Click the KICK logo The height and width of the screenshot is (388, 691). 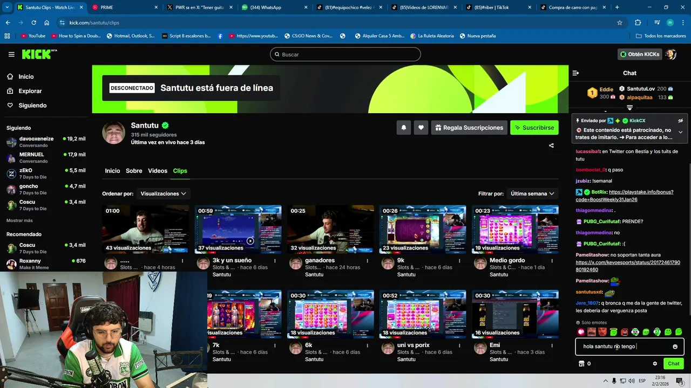coord(39,54)
